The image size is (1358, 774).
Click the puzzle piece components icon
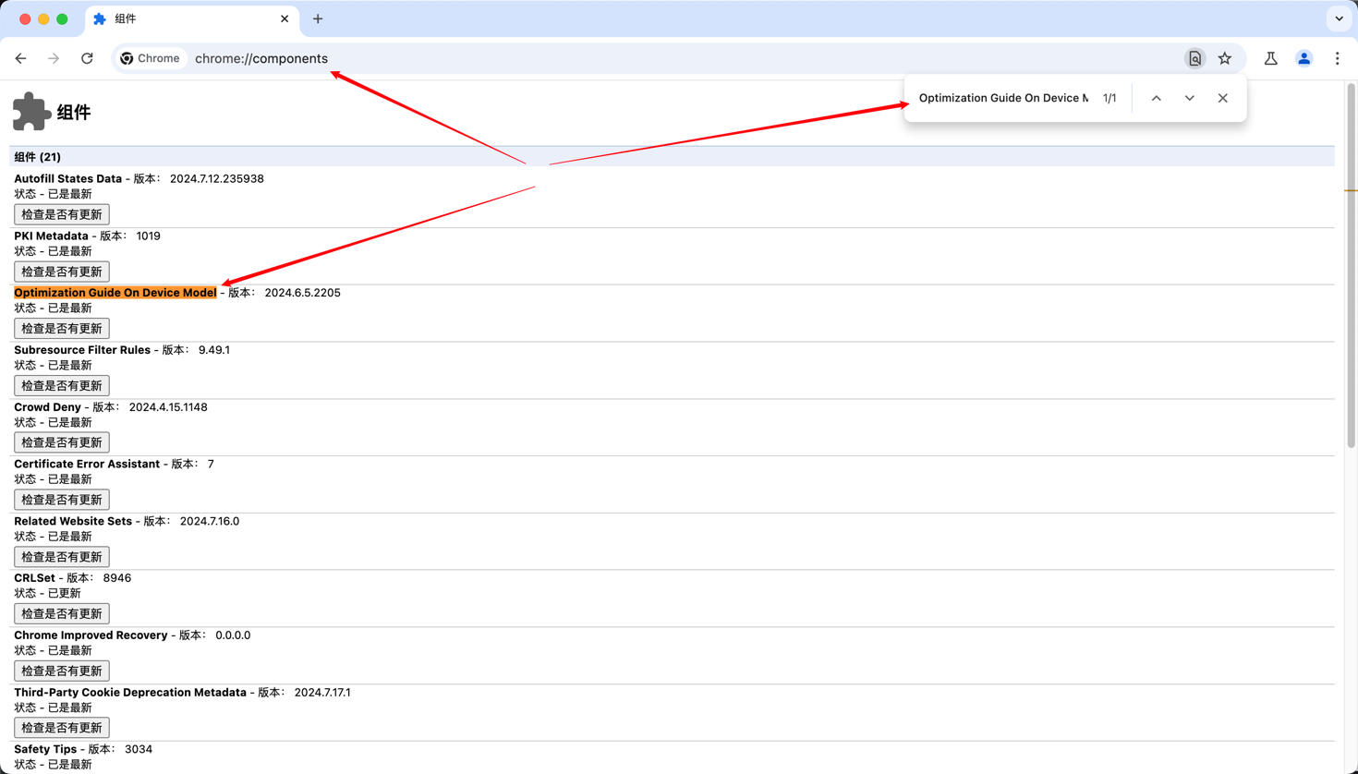tap(31, 112)
